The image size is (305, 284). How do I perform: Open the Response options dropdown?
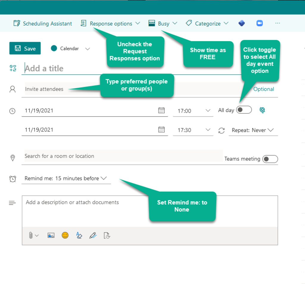(110, 23)
